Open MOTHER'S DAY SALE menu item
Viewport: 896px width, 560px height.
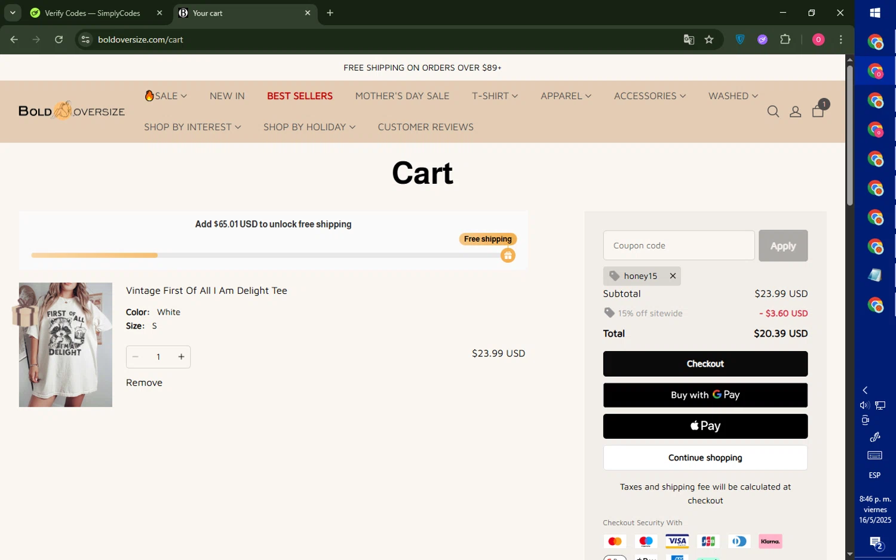tap(402, 96)
